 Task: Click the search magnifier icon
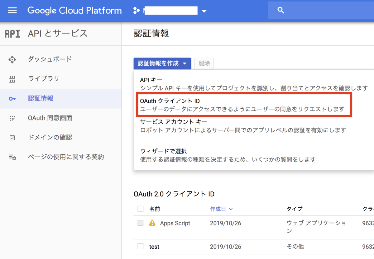pos(281,11)
